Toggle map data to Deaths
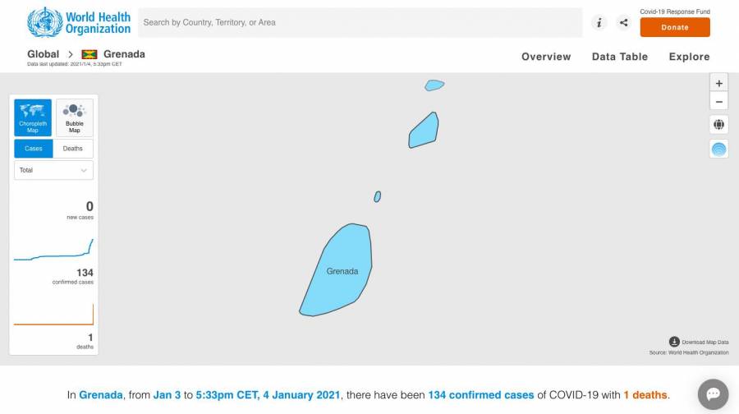This screenshot has height=414, width=739. (72, 149)
